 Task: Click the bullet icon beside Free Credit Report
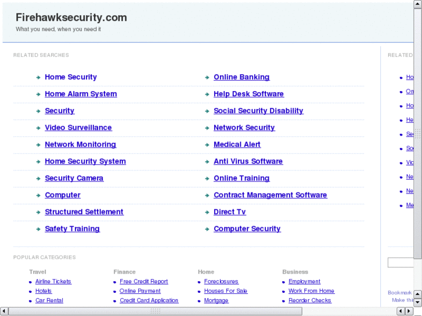click(x=115, y=282)
